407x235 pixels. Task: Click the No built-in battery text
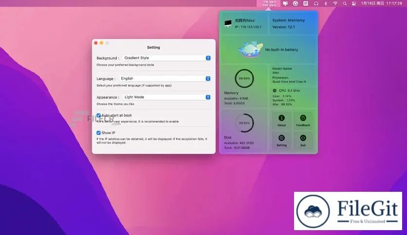pos(281,50)
